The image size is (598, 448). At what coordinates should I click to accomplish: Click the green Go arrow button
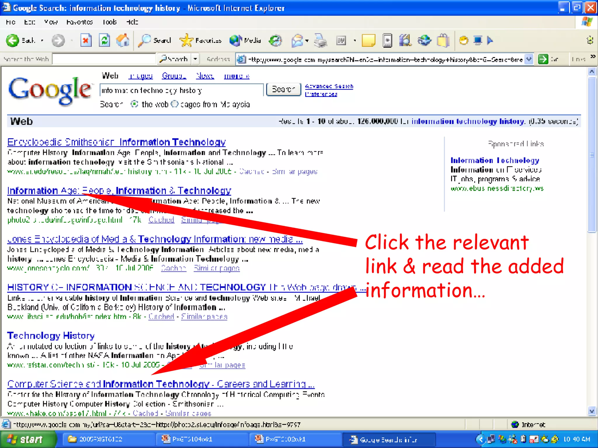coord(543,59)
